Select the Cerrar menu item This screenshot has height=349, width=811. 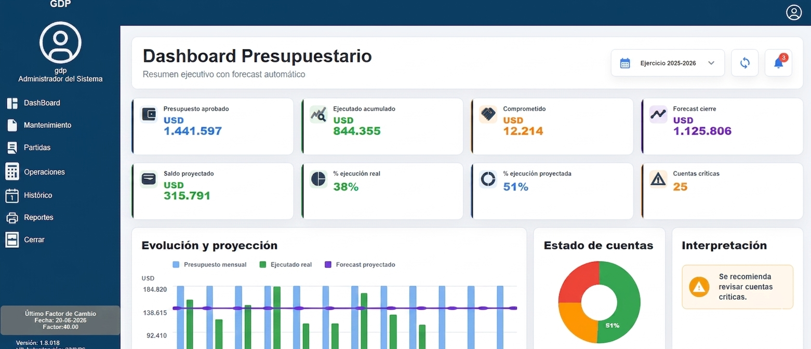[x=34, y=240]
